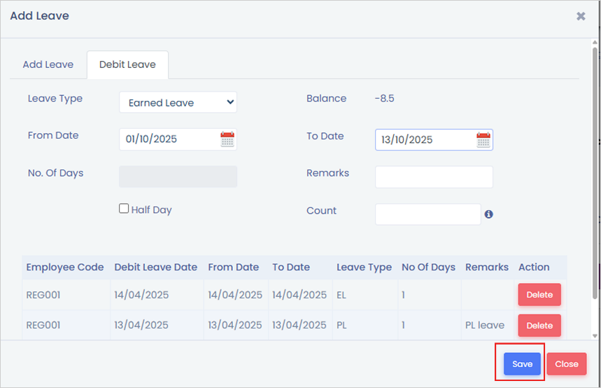Image resolution: width=601 pixels, height=388 pixels.
Task: Click the Save button
Action: (x=522, y=363)
